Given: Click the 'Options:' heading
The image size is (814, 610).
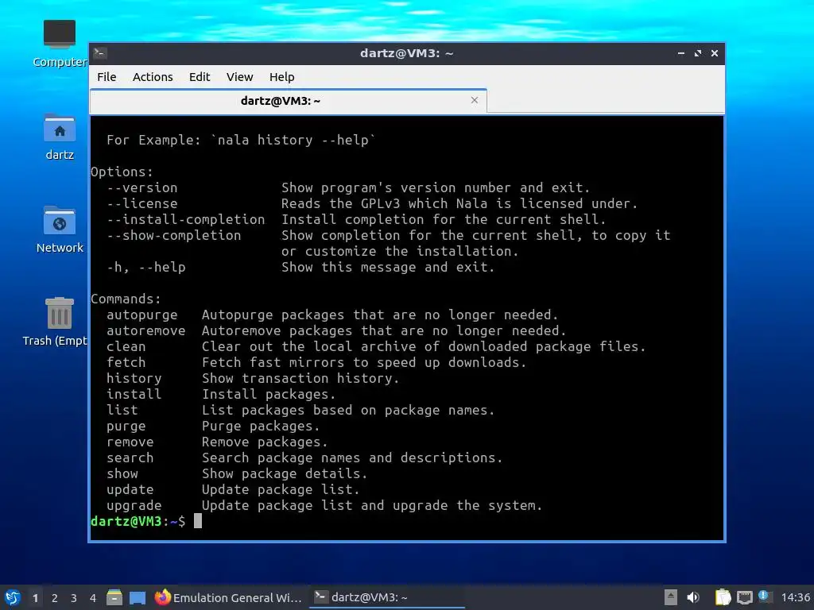Looking at the screenshot, I should click(x=122, y=172).
